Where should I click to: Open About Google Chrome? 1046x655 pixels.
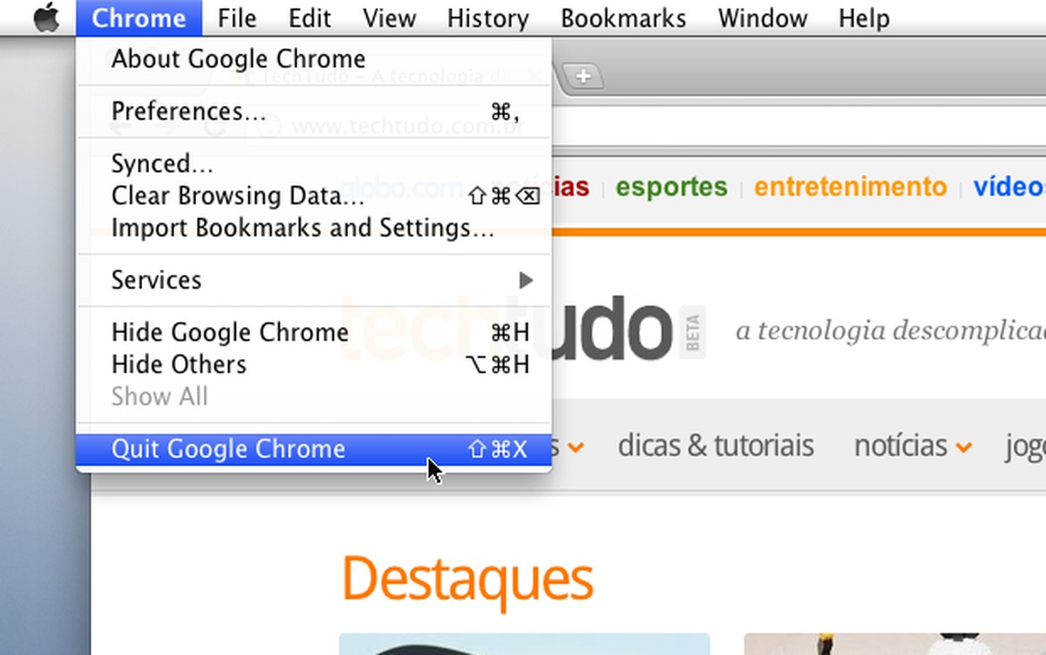tap(238, 58)
